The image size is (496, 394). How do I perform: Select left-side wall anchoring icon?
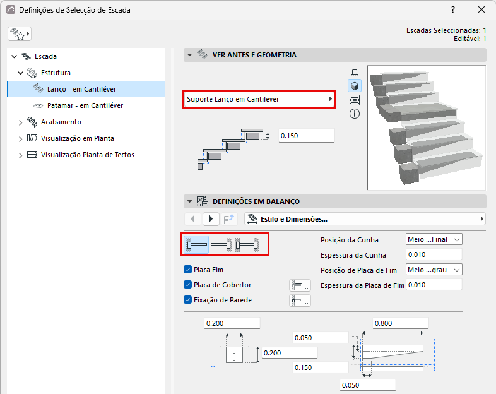tap(196, 244)
